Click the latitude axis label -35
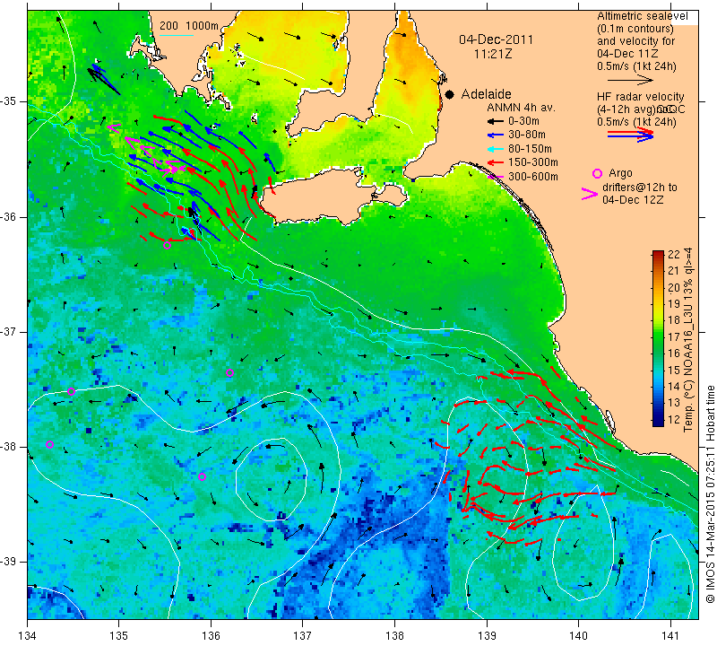 [9, 101]
